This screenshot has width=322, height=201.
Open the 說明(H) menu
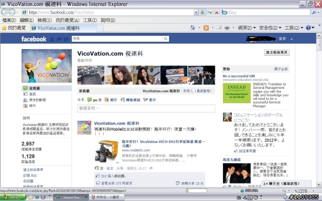click(x=108, y=20)
